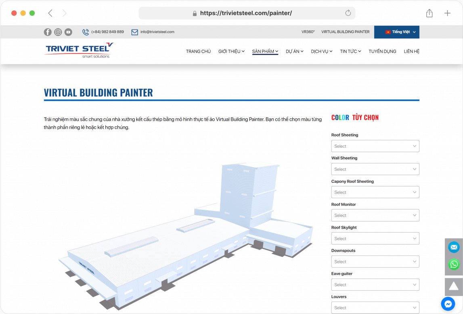Click the VIRTUAL BUILDING PAINTER top link
This screenshot has width=463, height=314.
click(345, 32)
